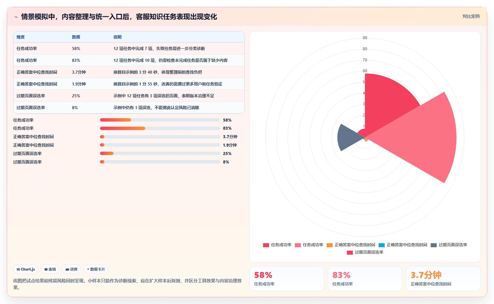This screenshot has width=494, height=304.
Task: Click the spark icon beside the title
Action: click(x=16, y=17)
